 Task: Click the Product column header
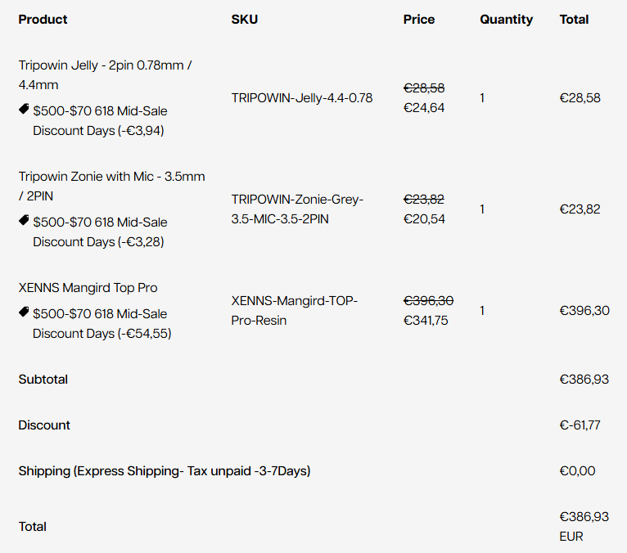43,19
